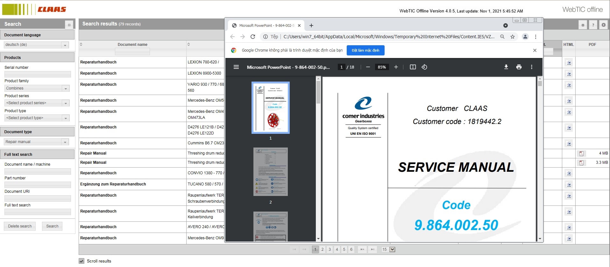Open 4 MB PDF of Repair Manual
Image resolution: width=610 pixels, height=267 pixels.
581,154
